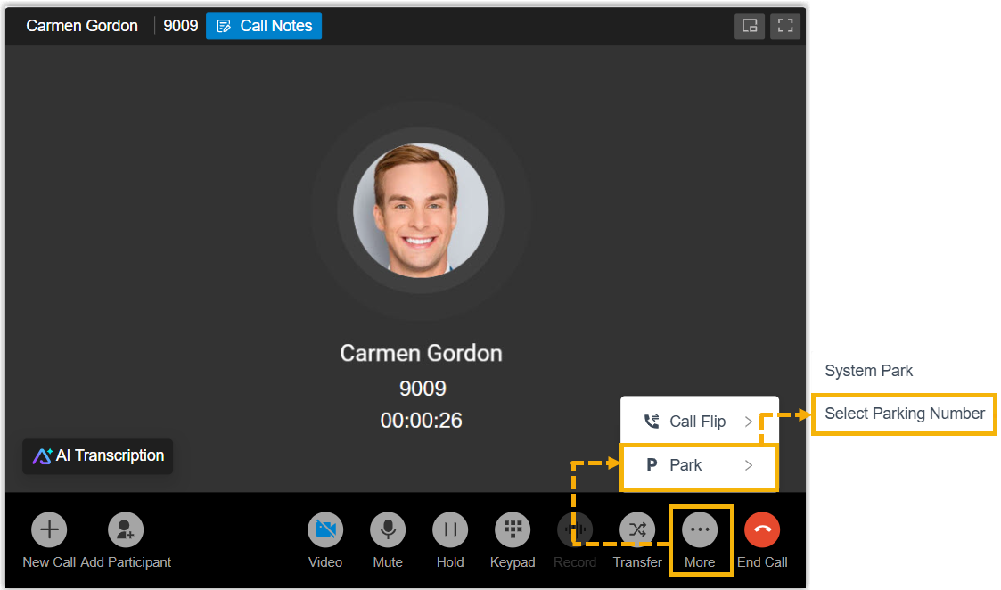
Task: Switch to picture-in-picture mini window
Action: [750, 26]
